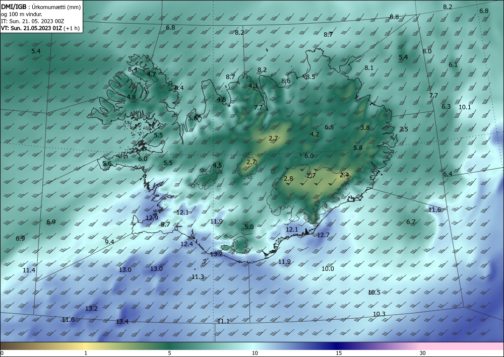Click the map value 10.1
The height and width of the screenshot is (357, 504).
tap(465, 107)
